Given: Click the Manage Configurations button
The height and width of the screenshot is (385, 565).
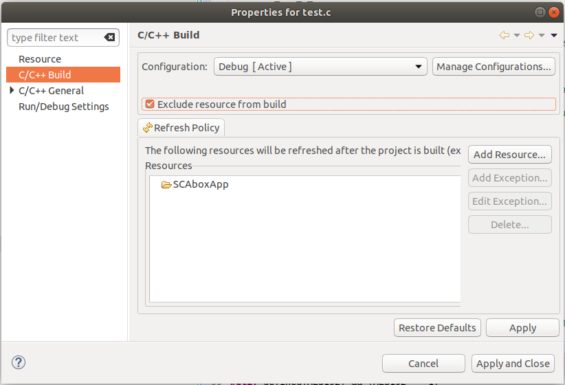Looking at the screenshot, I should coord(494,67).
